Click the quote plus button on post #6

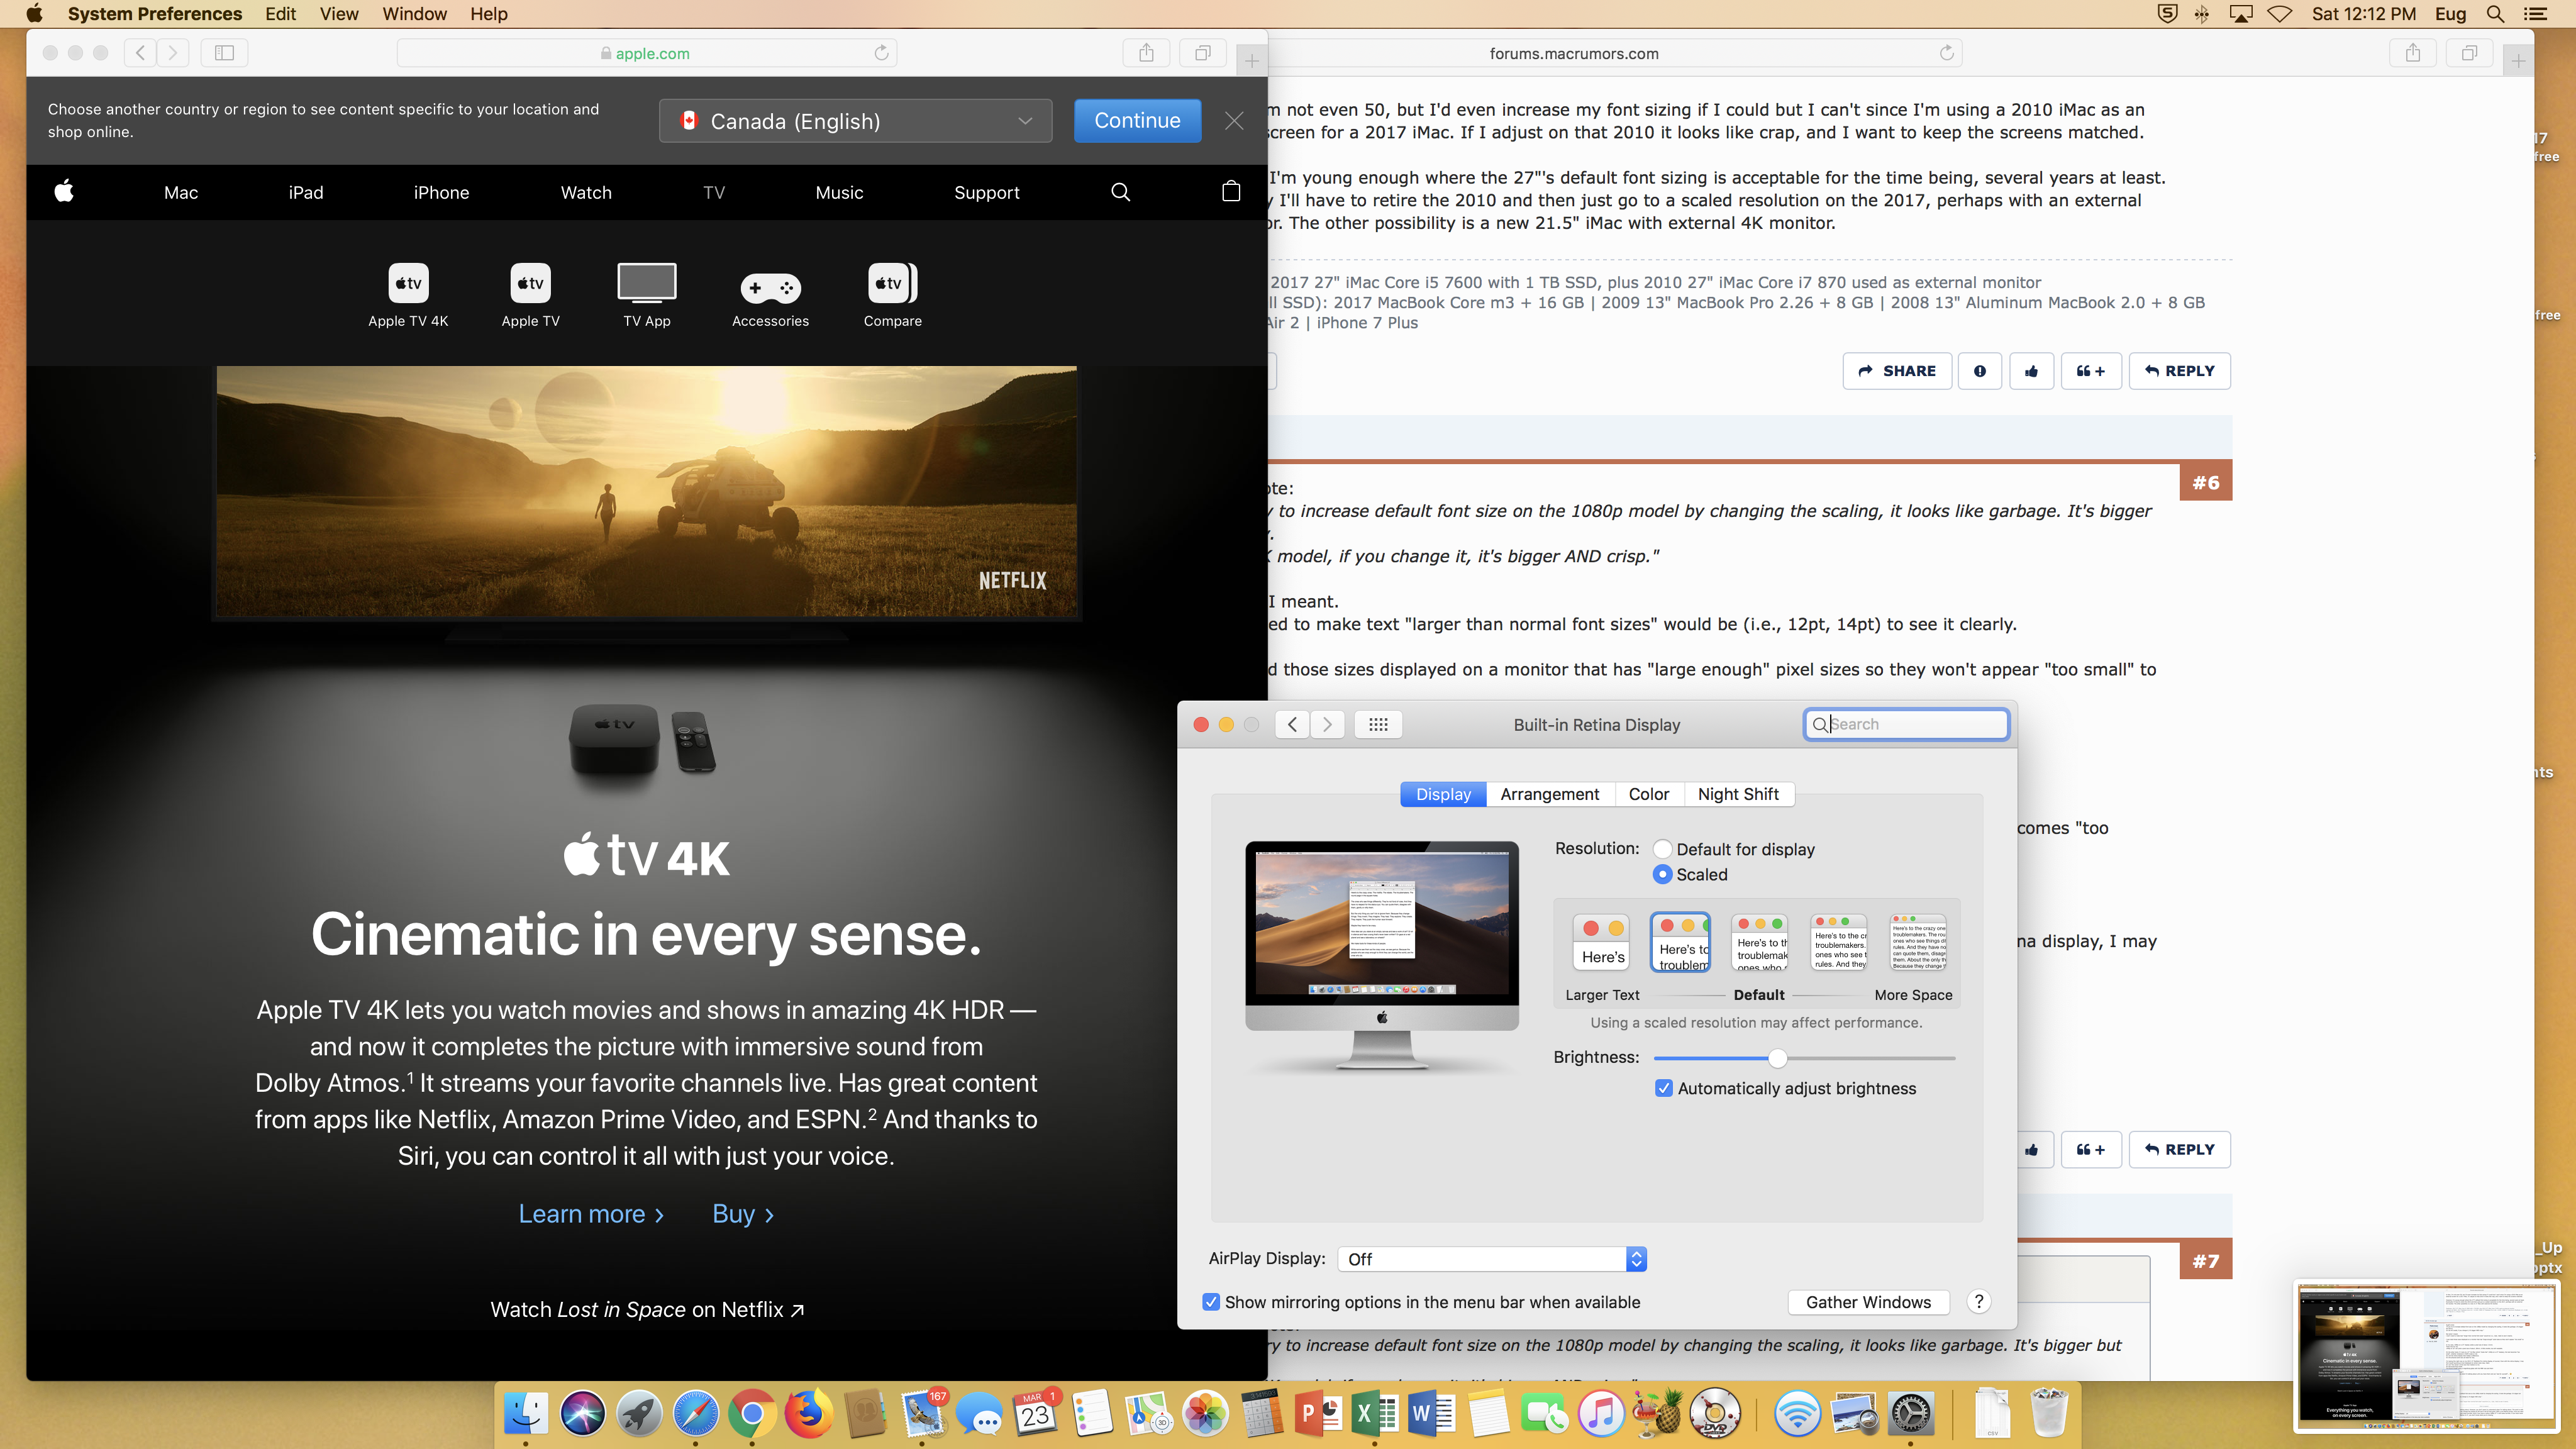(x=2090, y=1150)
